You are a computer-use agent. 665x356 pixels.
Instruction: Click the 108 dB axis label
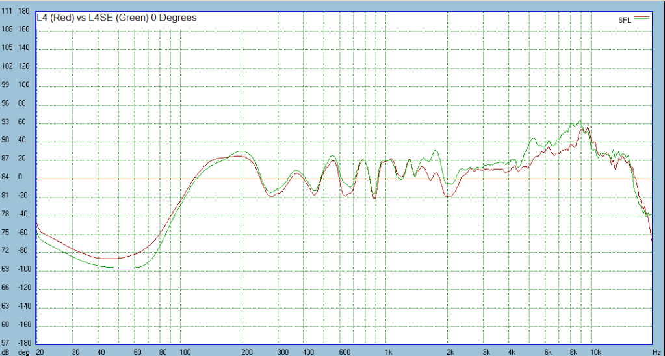pyautogui.click(x=6, y=30)
